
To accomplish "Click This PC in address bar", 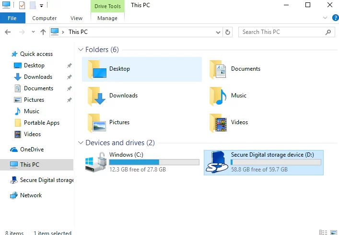I will [x=78, y=32].
